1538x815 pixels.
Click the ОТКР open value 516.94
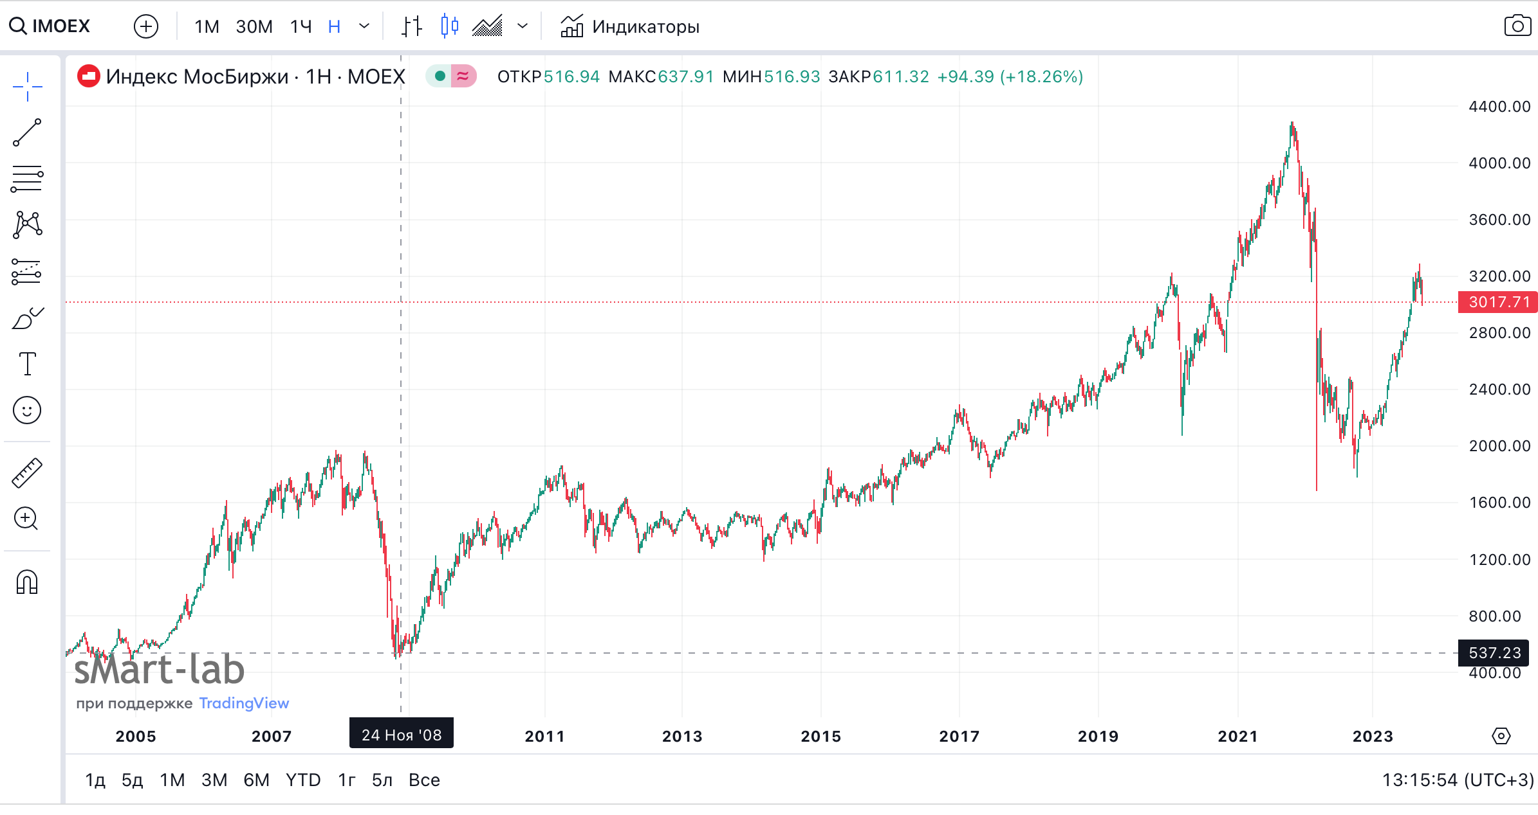(x=548, y=76)
